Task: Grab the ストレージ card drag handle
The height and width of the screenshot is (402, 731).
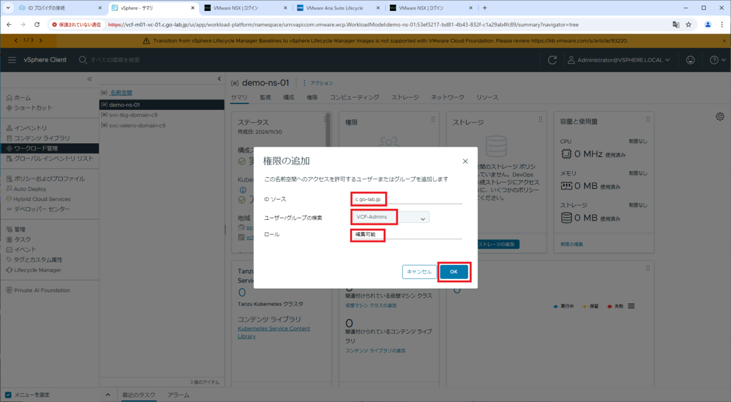Action: [540, 119]
